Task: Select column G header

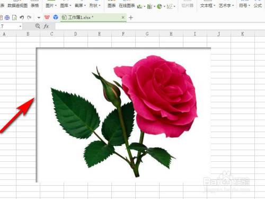Action: click(147, 34)
